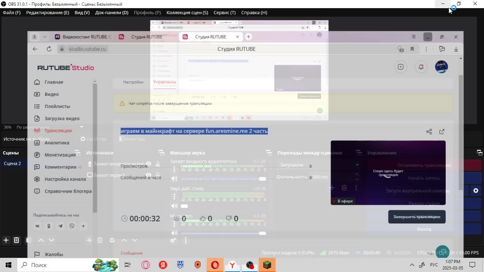The width and height of the screenshot is (484, 272).
Task: Move scene down in OBS Scenes toolbar
Action: 51,240
